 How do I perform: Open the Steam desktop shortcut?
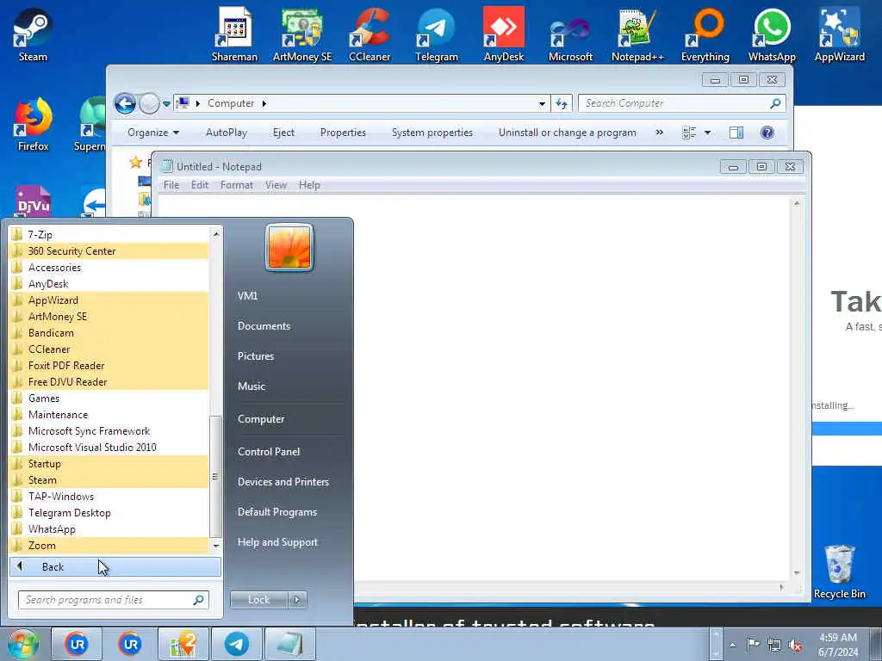(33, 34)
